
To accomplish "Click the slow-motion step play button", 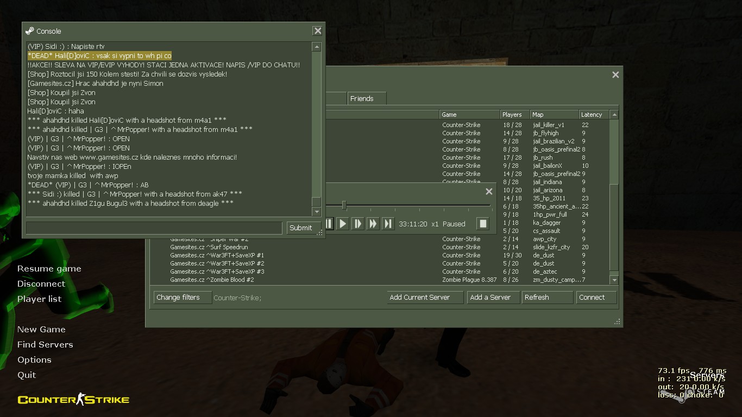I will pyautogui.click(x=357, y=224).
